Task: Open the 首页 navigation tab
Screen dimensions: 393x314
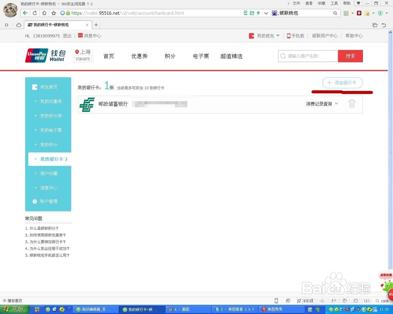Action: [x=108, y=56]
